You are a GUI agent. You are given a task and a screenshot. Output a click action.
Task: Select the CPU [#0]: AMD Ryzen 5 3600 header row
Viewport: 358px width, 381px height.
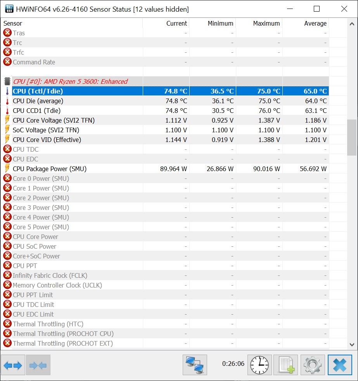(165, 81)
